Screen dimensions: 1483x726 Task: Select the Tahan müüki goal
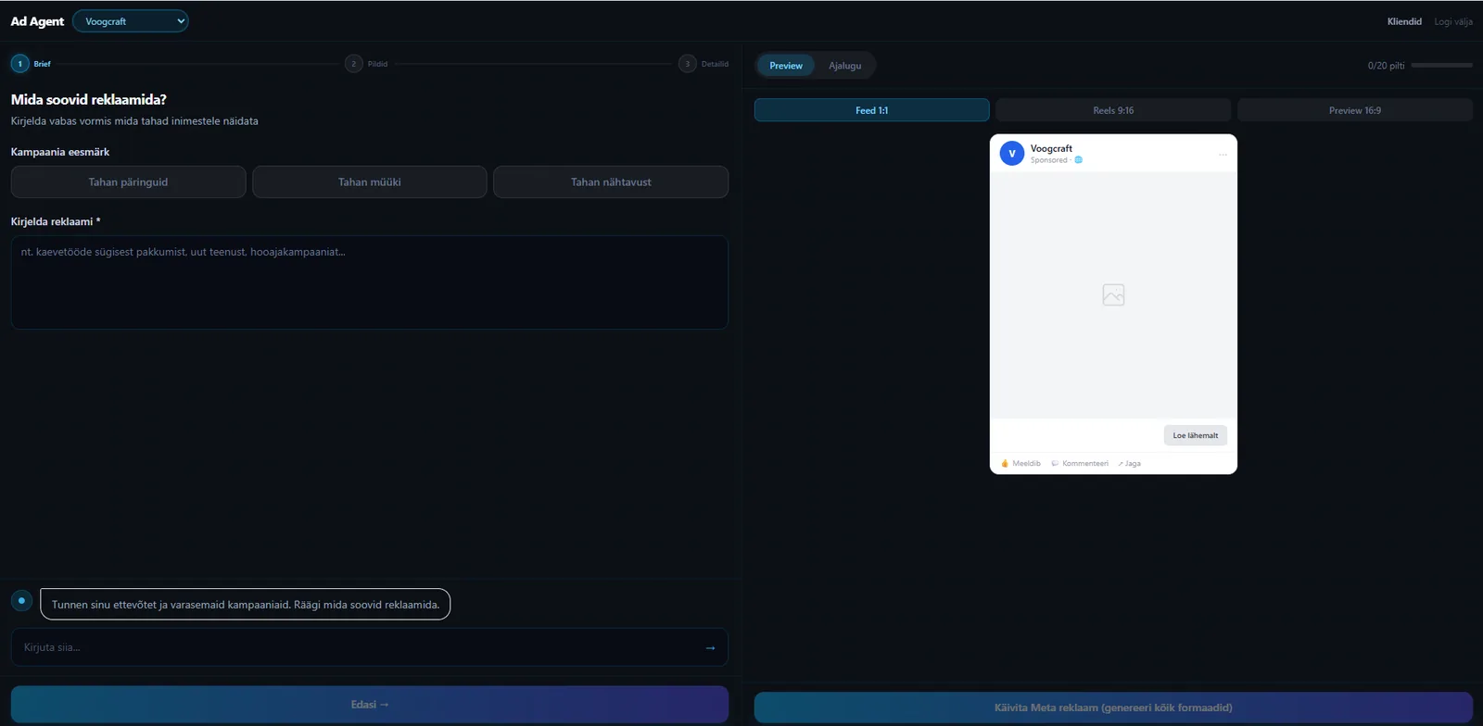[370, 182]
